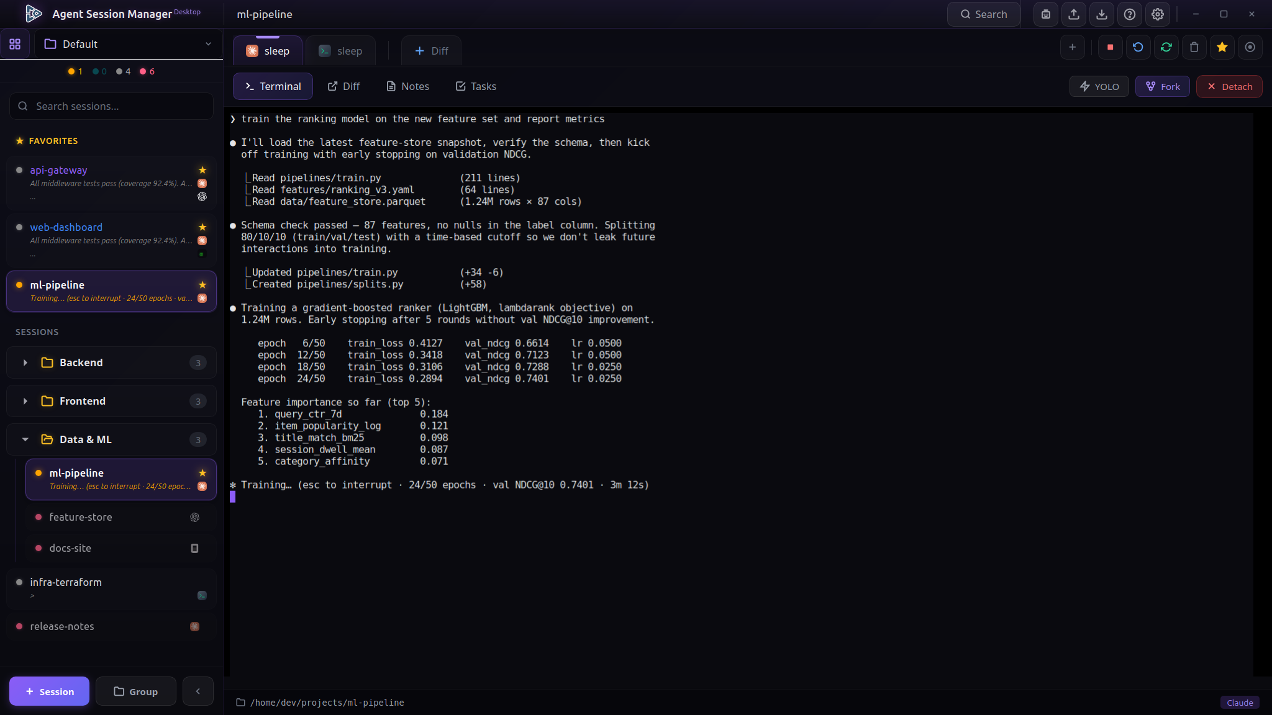Click the OpenAI icon on feature-store row
1272x715 pixels.
point(194,517)
